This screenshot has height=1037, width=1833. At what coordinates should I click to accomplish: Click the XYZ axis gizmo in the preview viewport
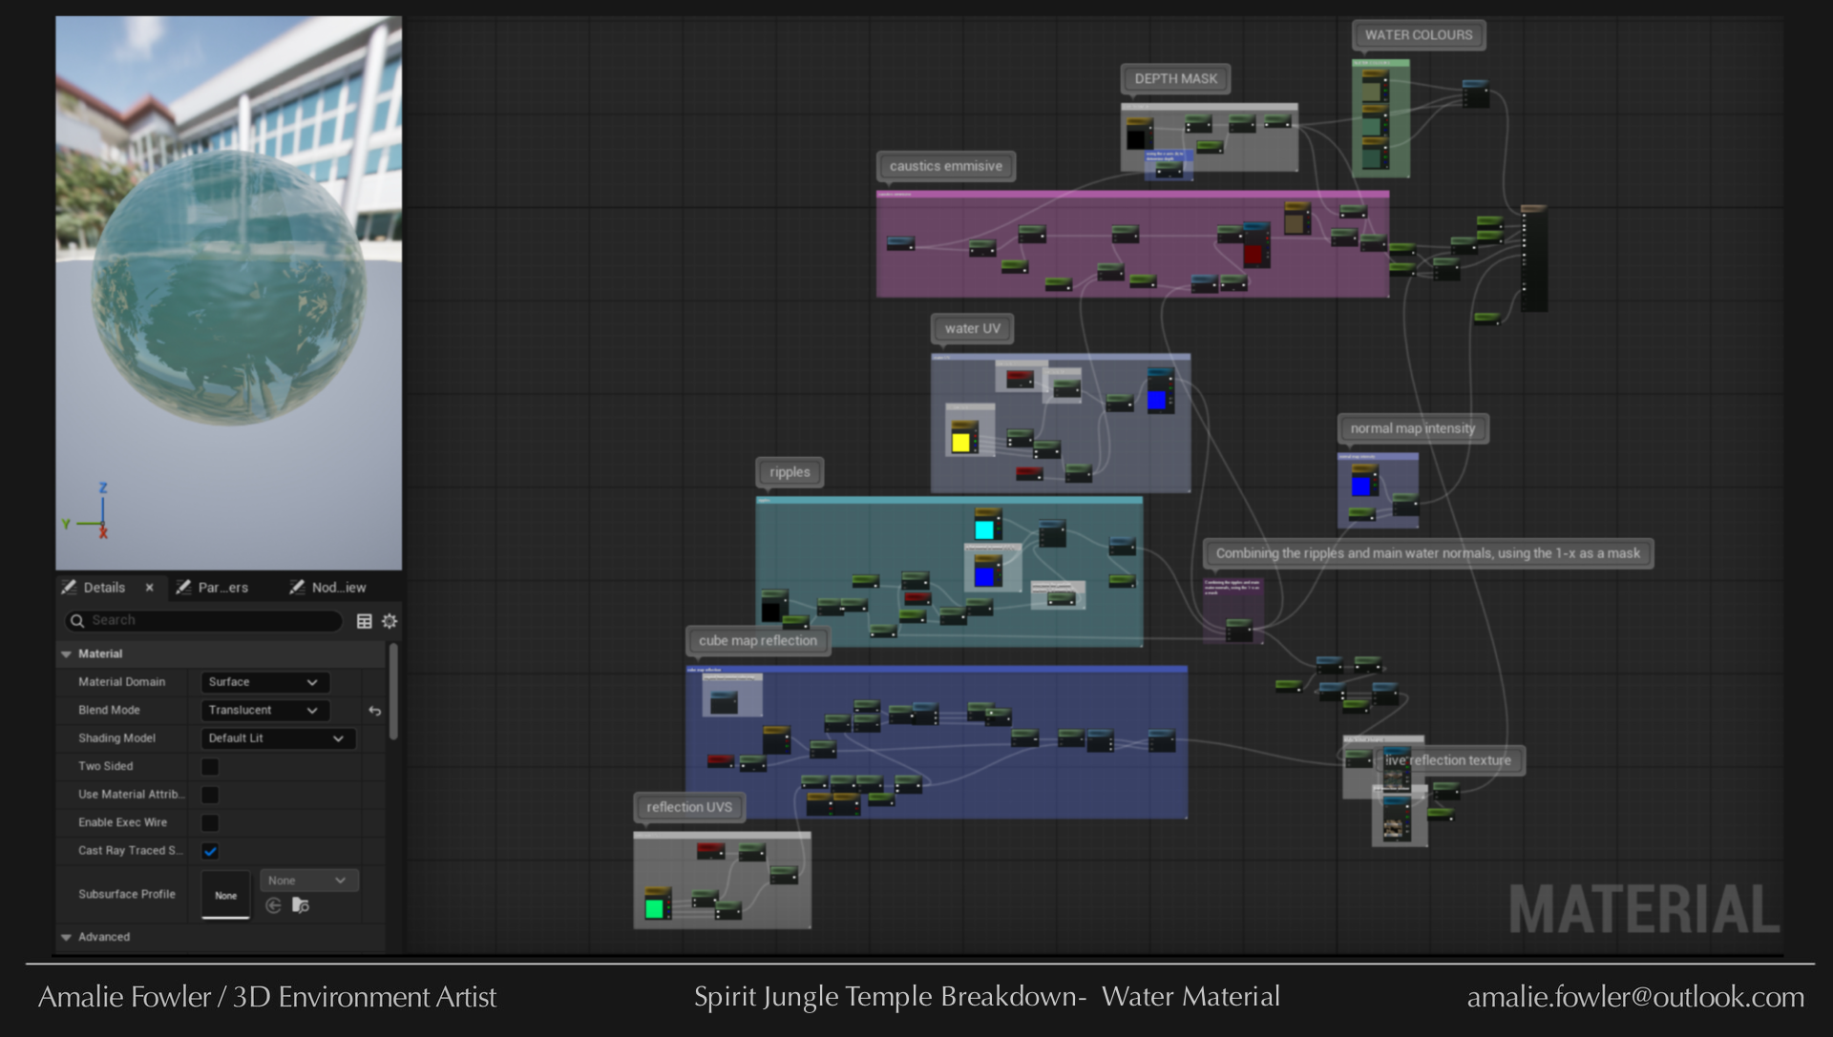tap(87, 513)
